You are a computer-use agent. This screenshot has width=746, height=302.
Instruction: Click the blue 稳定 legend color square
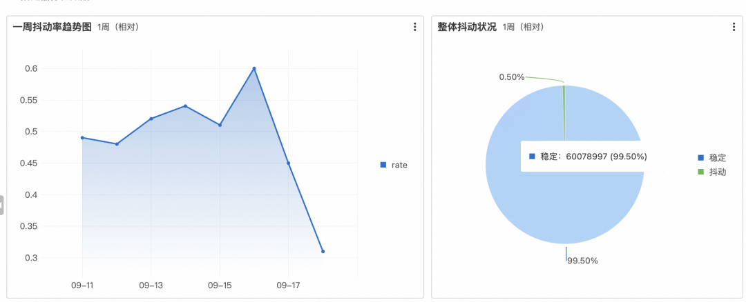pos(700,158)
